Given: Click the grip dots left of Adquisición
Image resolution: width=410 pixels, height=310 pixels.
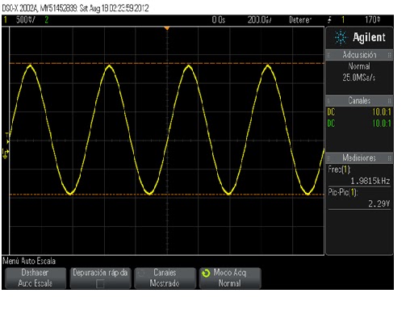Looking at the screenshot, I should (328, 55).
